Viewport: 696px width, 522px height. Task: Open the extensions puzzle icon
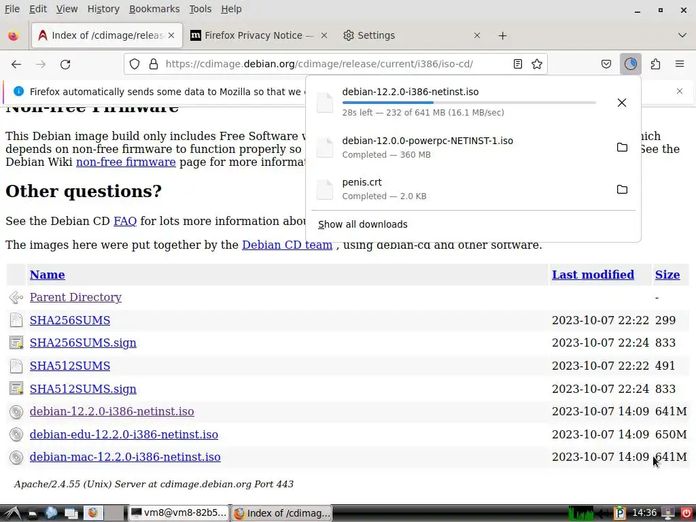[x=655, y=65]
